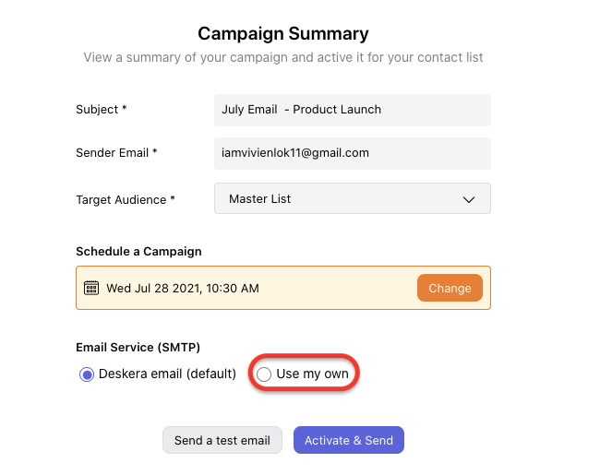The height and width of the screenshot is (475, 600).
Task: Select the Use my own radio circle
Action: (x=264, y=374)
